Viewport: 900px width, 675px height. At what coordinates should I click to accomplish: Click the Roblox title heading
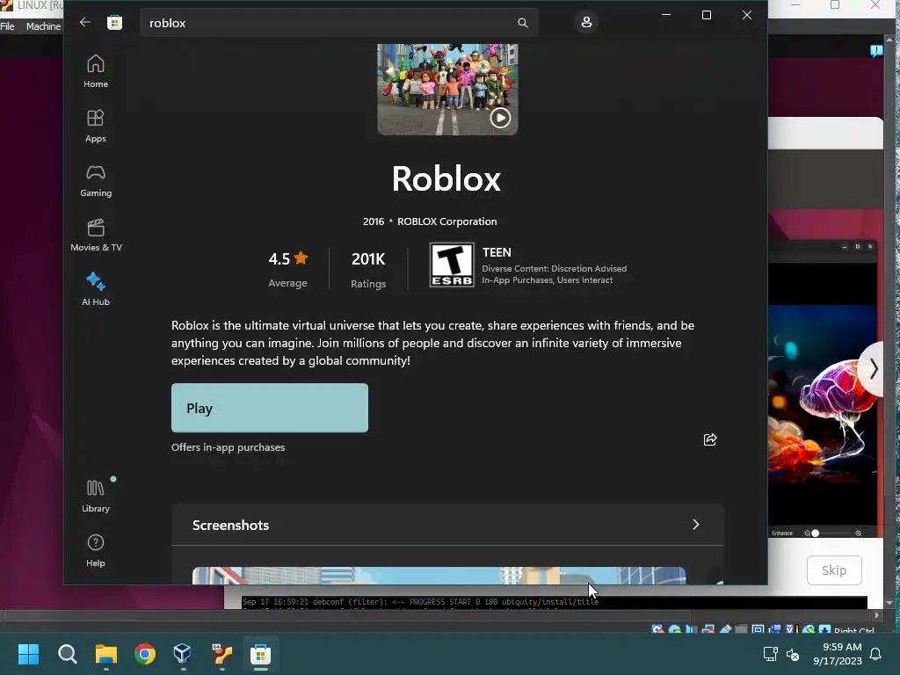click(x=446, y=178)
